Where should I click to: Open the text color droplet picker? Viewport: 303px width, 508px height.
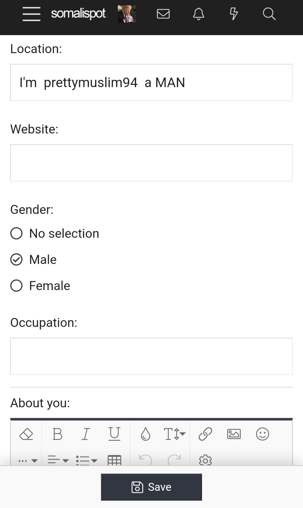point(145,434)
